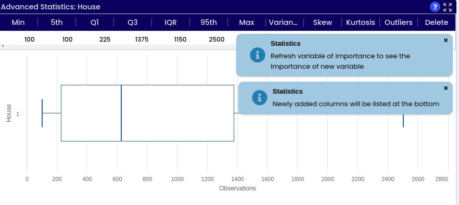Select the Skew column header

(323, 22)
